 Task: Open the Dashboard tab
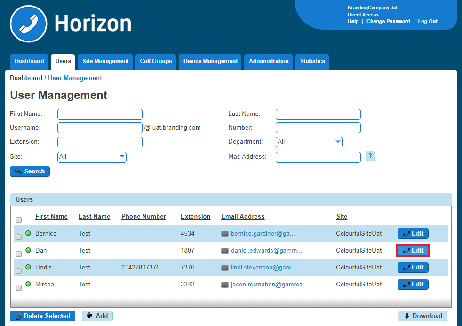coord(29,61)
